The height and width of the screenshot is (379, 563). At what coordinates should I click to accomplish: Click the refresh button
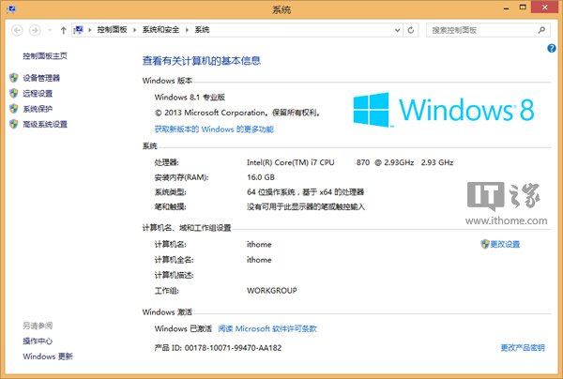coord(411,30)
